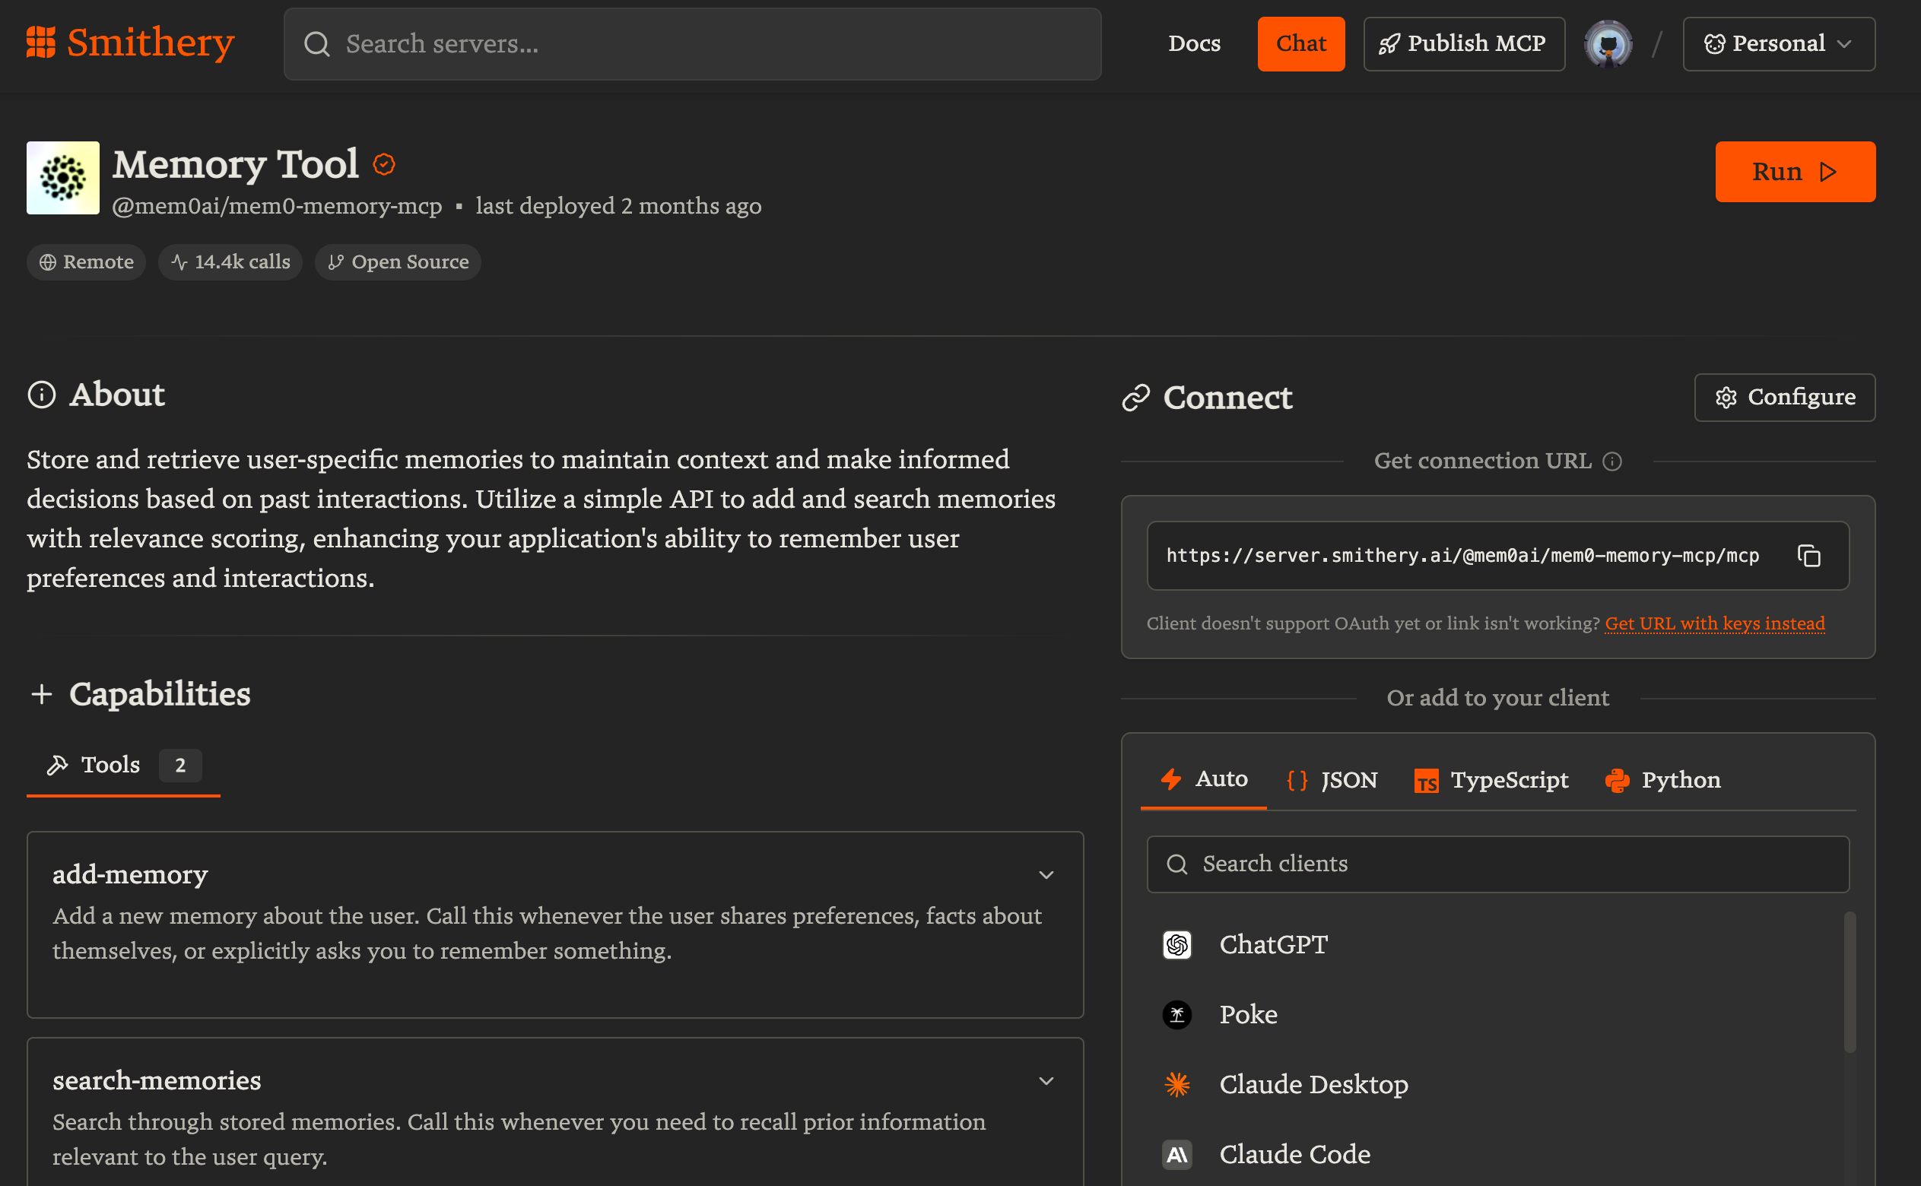Click the Memory Tool server thumbnail
The image size is (1921, 1186).
pyautogui.click(x=63, y=178)
